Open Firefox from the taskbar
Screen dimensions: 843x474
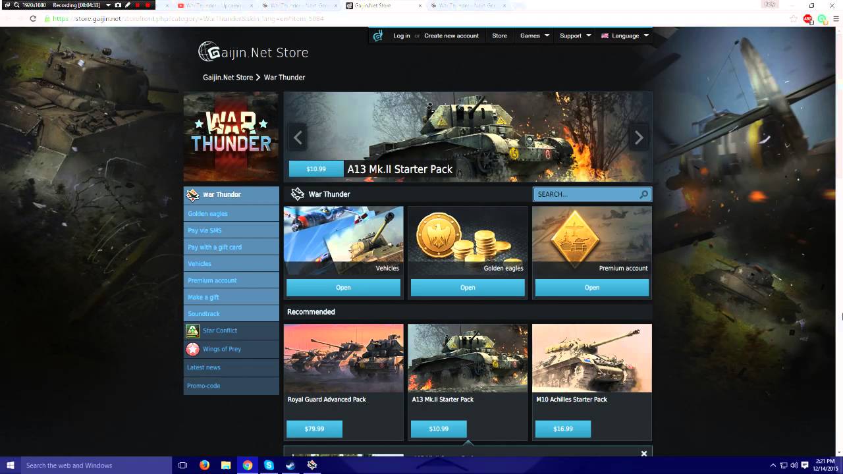click(x=204, y=465)
